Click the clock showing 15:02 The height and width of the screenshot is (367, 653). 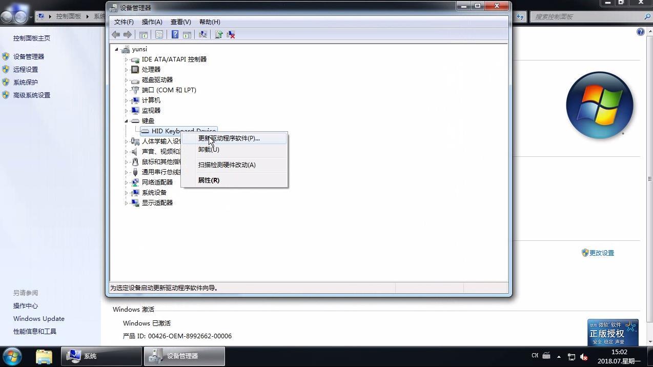pos(619,352)
